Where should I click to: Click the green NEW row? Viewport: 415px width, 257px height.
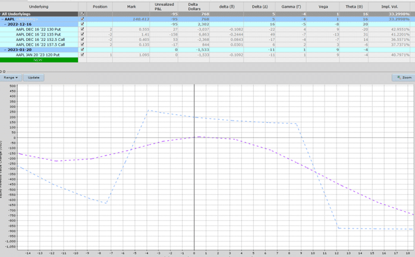coord(39,60)
